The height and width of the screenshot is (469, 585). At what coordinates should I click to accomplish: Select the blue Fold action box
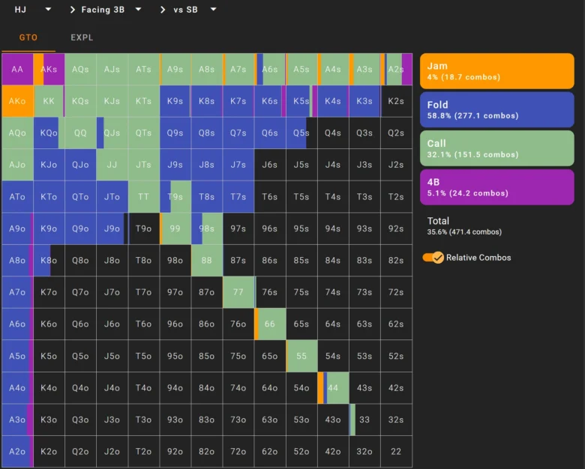click(497, 110)
